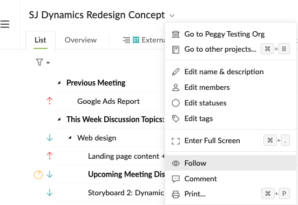Image resolution: width=298 pixels, height=205 pixels.
Task: Click the eye icon beside Follow
Action: (175, 163)
